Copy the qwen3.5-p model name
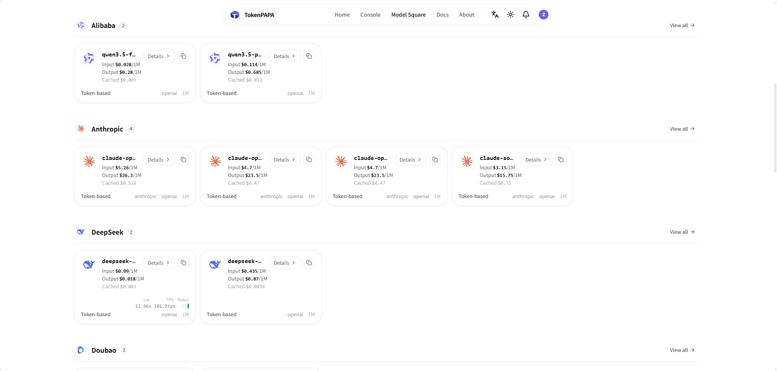Viewport: 777px width, 371px height. pyautogui.click(x=309, y=56)
